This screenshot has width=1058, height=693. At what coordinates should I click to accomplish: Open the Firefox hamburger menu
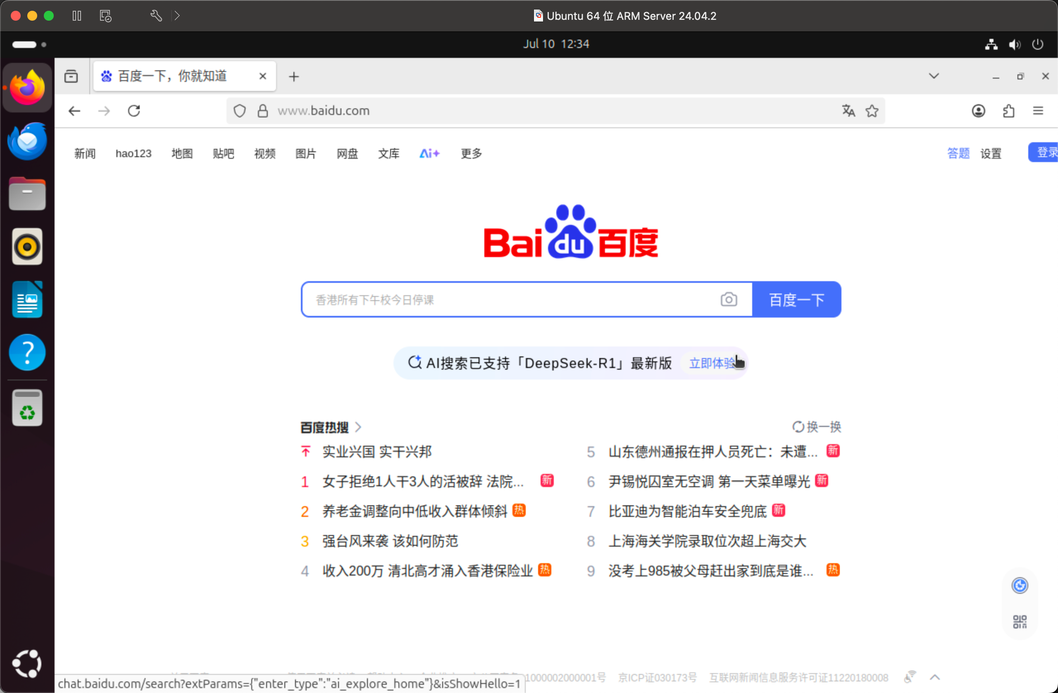coord(1038,111)
